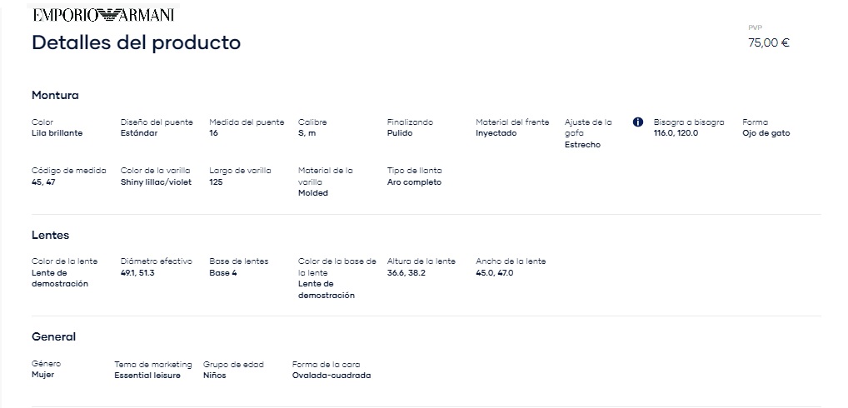Click the Ojo de gato shape value
The image size is (848, 408).
pos(766,133)
